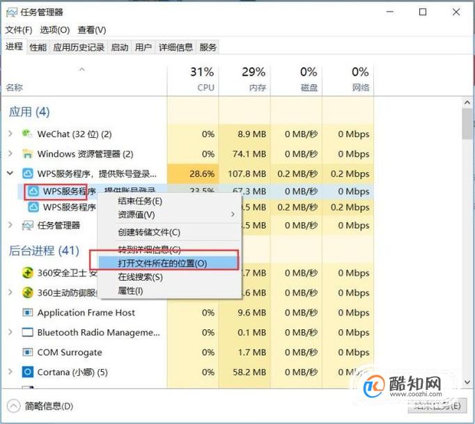Click the WPS服务程序 parent group icon
The image size is (475, 424).
pos(28,173)
